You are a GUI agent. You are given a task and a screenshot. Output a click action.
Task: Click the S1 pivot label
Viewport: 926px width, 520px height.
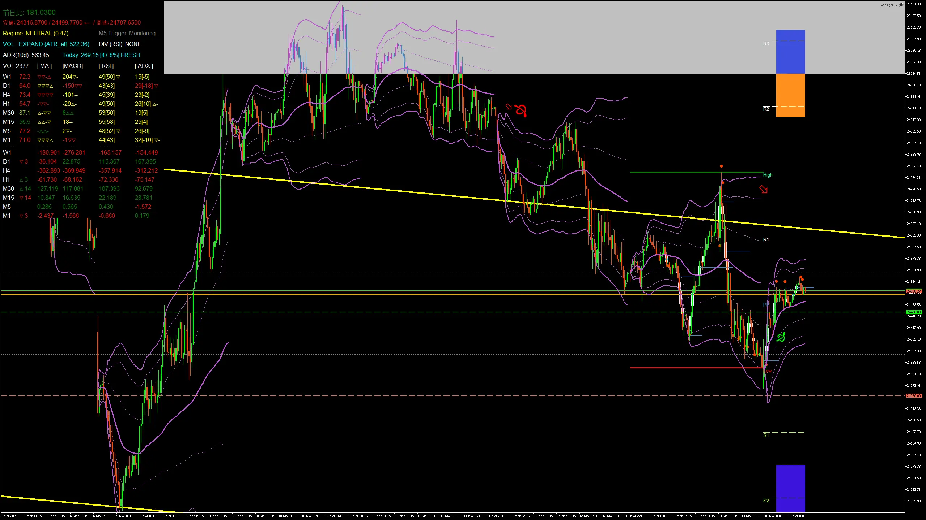point(766,435)
